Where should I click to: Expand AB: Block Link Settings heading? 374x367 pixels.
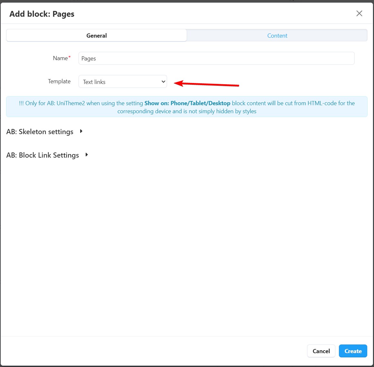pos(43,155)
